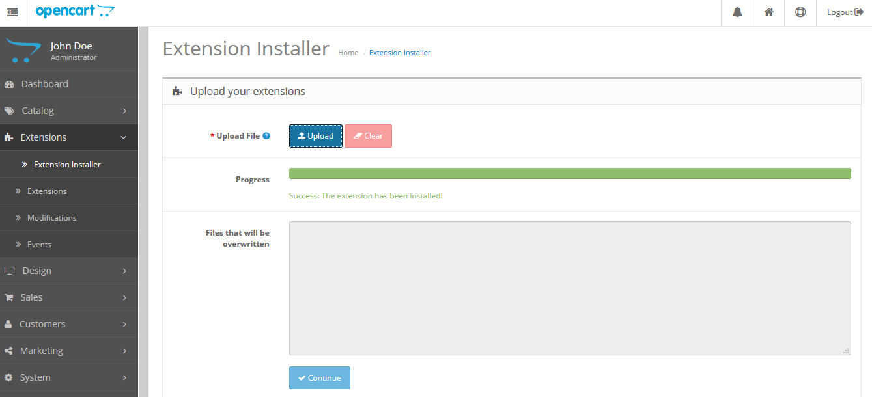Expand the Customers menu
872x397 pixels.
(x=69, y=324)
